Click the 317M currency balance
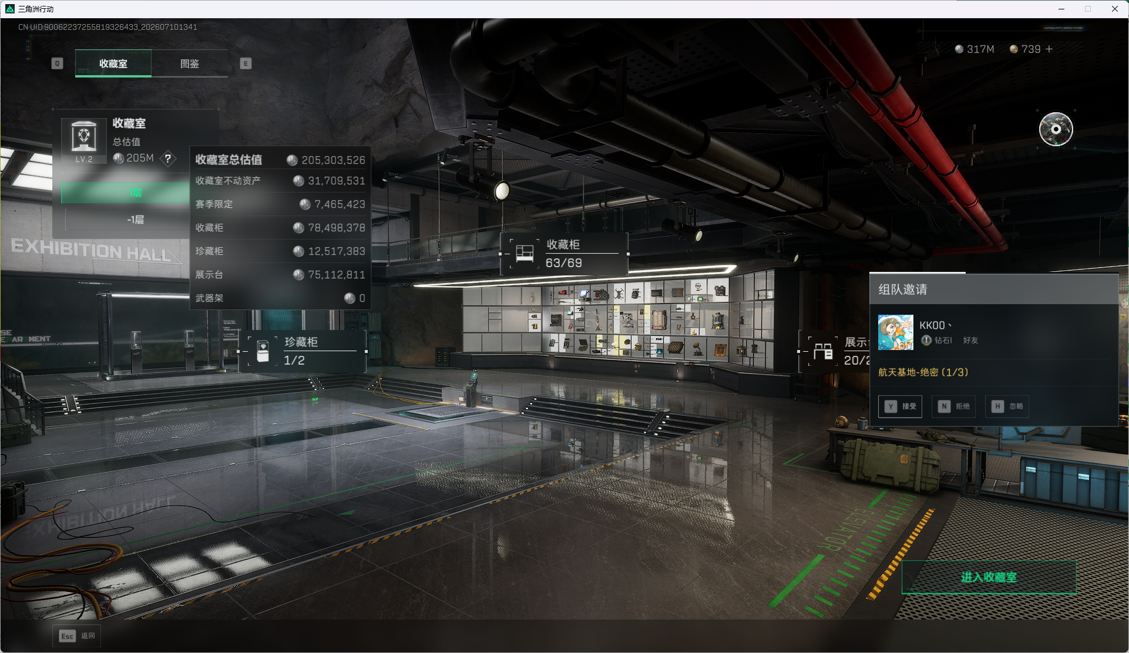Image resolution: width=1129 pixels, height=653 pixels. tap(975, 49)
